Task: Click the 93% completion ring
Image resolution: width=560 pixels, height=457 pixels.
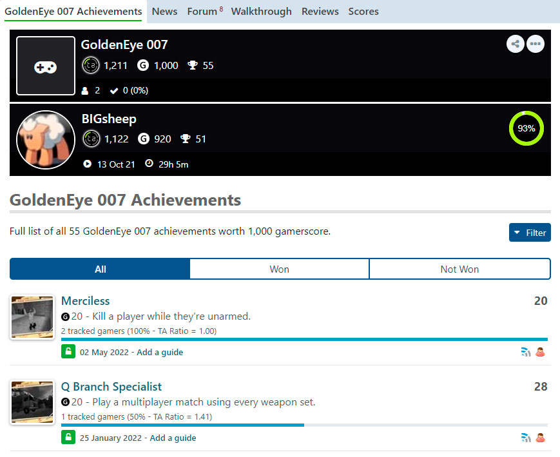Action: 526,128
